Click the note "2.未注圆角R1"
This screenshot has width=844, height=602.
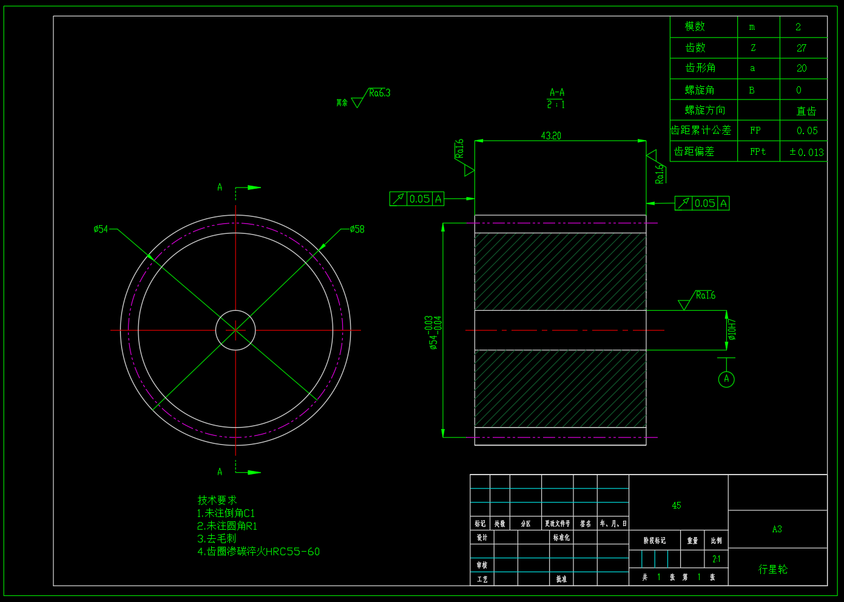228,526
